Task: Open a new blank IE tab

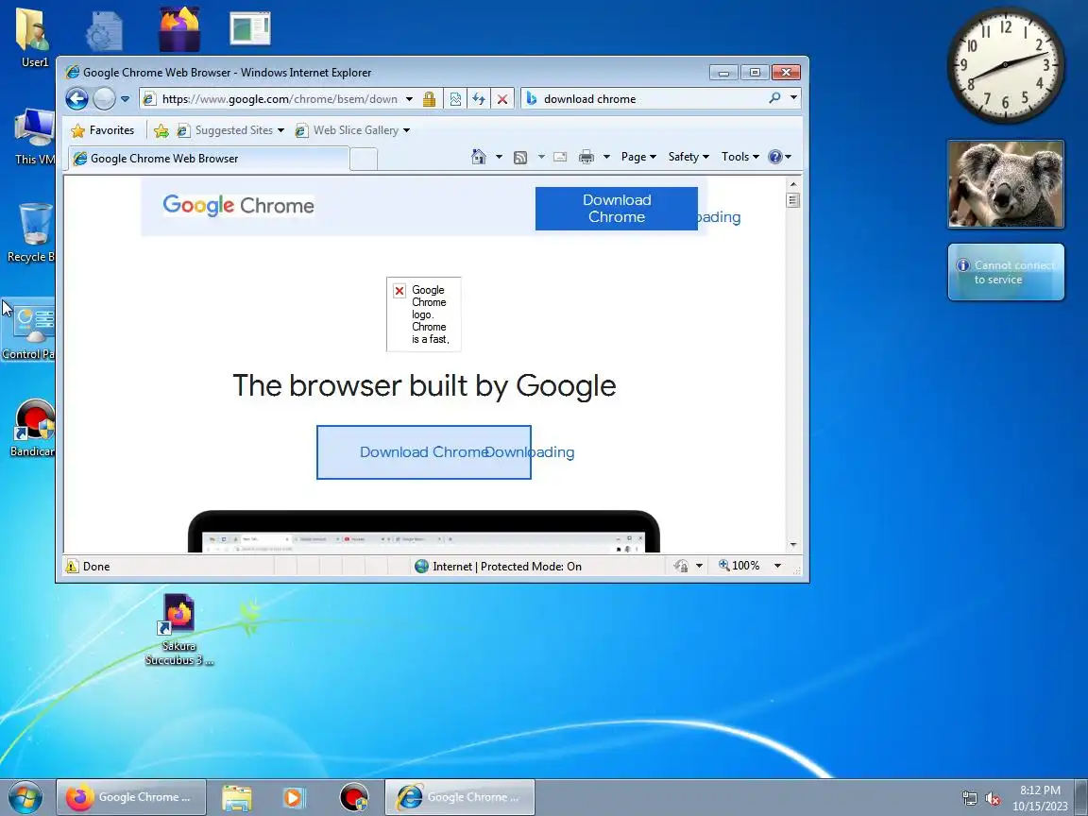Action: [x=364, y=159]
